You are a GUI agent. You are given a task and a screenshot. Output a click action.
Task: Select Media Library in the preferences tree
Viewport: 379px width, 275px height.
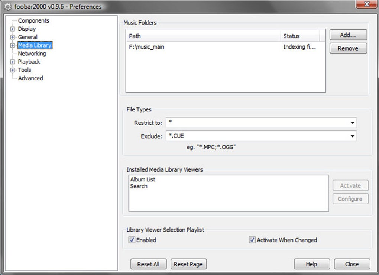(x=35, y=45)
